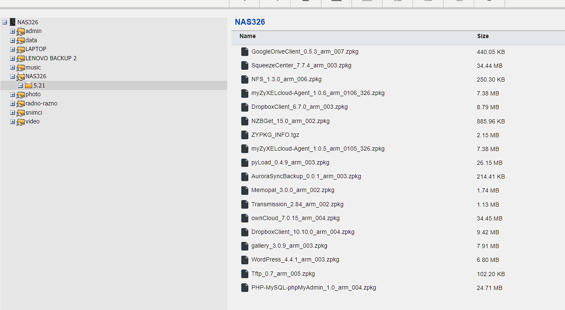
Task: Click the file icon for AuroraSyncBackup_0.0.1_arm_003.zpkg
Action: (x=245, y=177)
